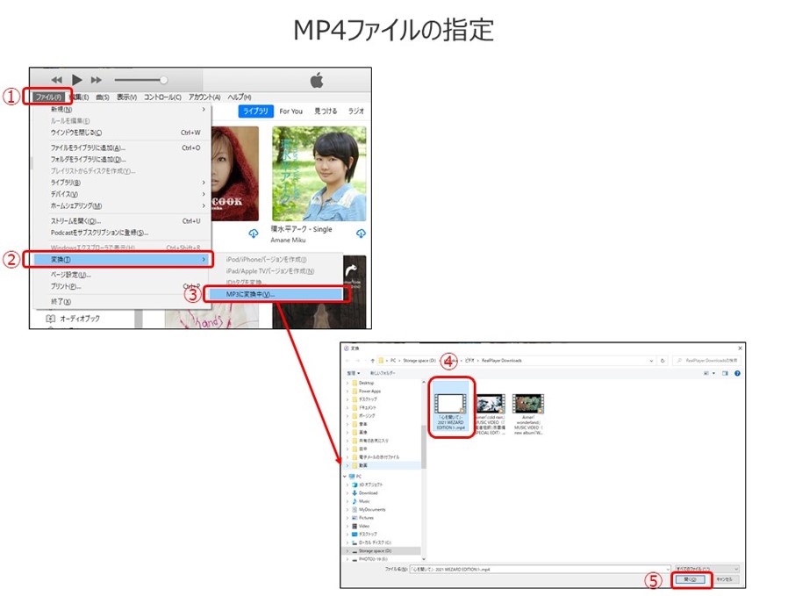Click the 開く(O) button
The height and width of the screenshot is (596, 788).
pos(690,579)
